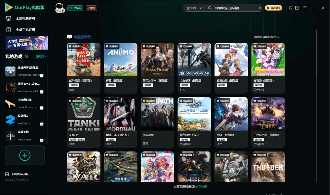This screenshot has height=195, width=330.
Task: Click the 兑换码 redeem code button
Action: click(75, 8)
